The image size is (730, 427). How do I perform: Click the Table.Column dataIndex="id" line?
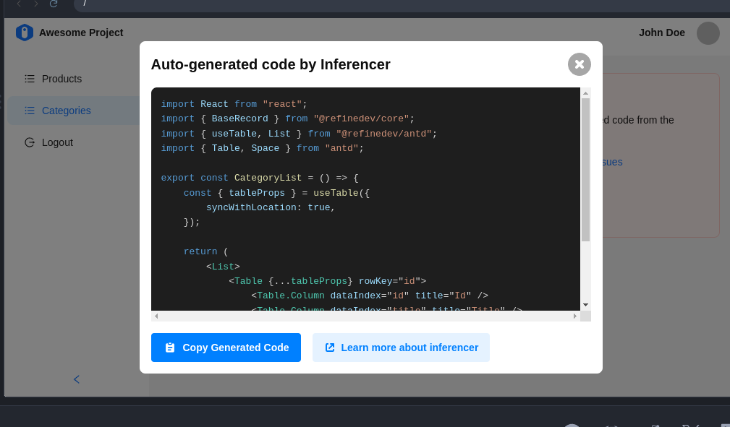(370, 296)
